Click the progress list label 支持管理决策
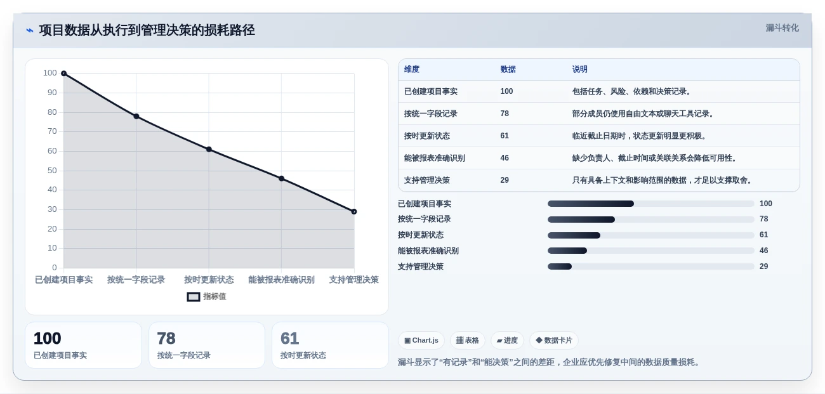825x394 pixels. [421, 266]
